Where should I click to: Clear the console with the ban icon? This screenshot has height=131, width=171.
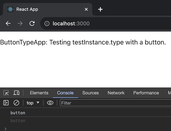click(x=16, y=103)
